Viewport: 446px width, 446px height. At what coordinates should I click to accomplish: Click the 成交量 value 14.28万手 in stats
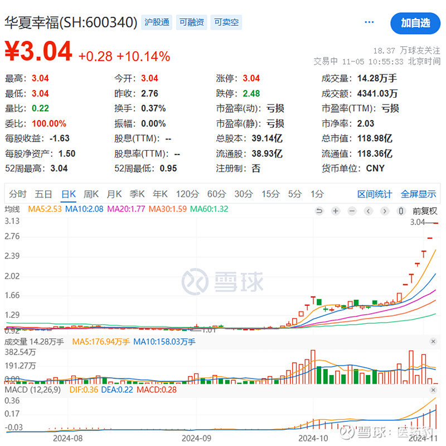[377, 78]
